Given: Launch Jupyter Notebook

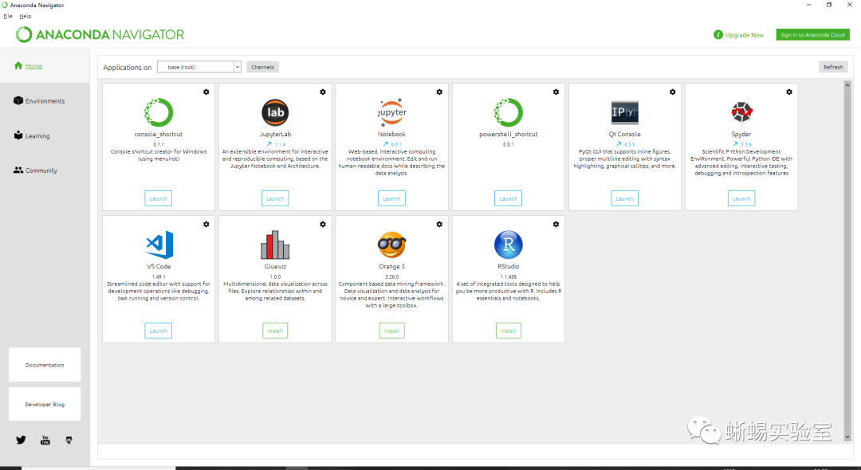Looking at the screenshot, I should pos(391,198).
